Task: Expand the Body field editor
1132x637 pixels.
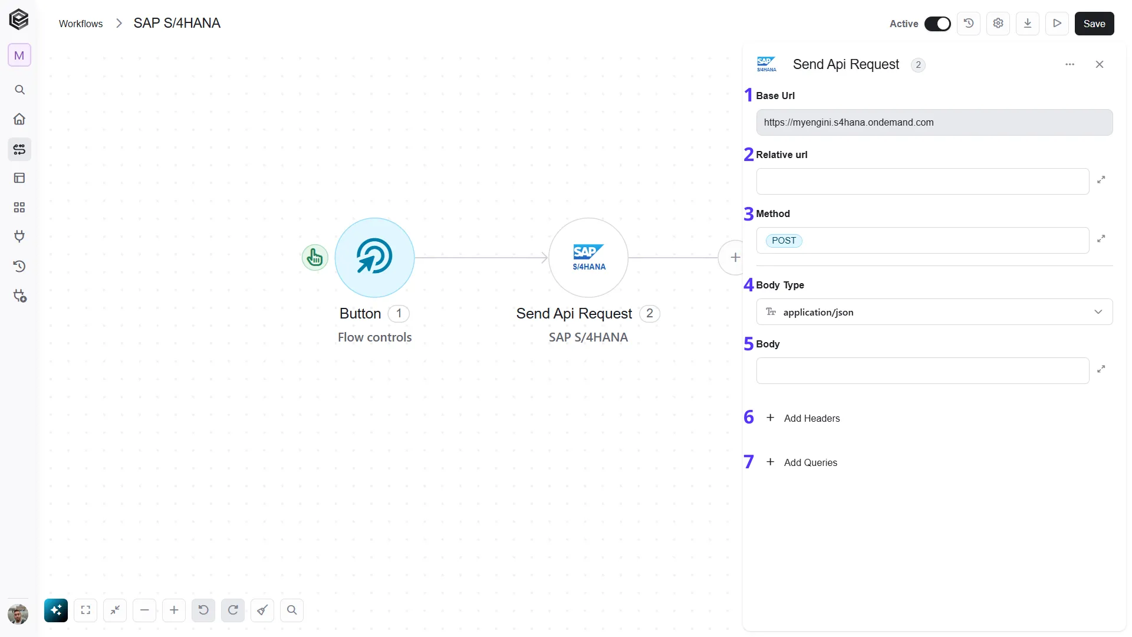Action: (x=1101, y=369)
